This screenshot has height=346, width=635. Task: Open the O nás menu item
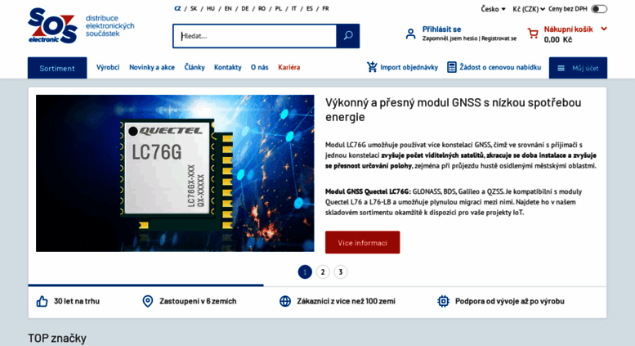[x=260, y=67]
